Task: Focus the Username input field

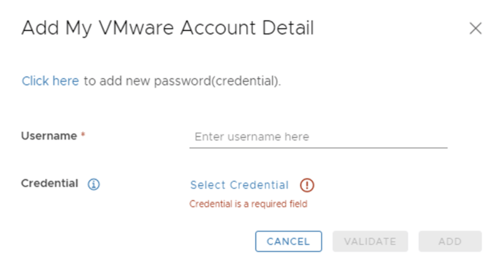Action: (x=318, y=137)
